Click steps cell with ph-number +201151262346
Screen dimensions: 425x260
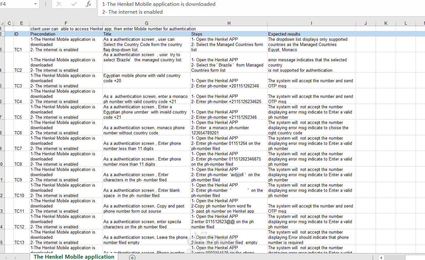(229, 81)
